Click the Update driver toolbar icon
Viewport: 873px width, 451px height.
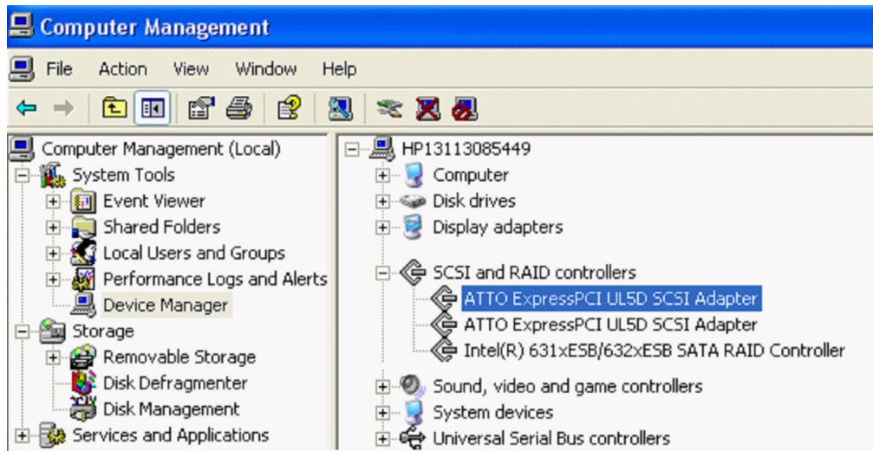click(389, 108)
